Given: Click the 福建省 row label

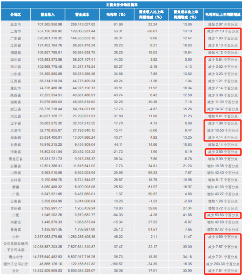Looking at the screenshot, I should click(16, 52).
